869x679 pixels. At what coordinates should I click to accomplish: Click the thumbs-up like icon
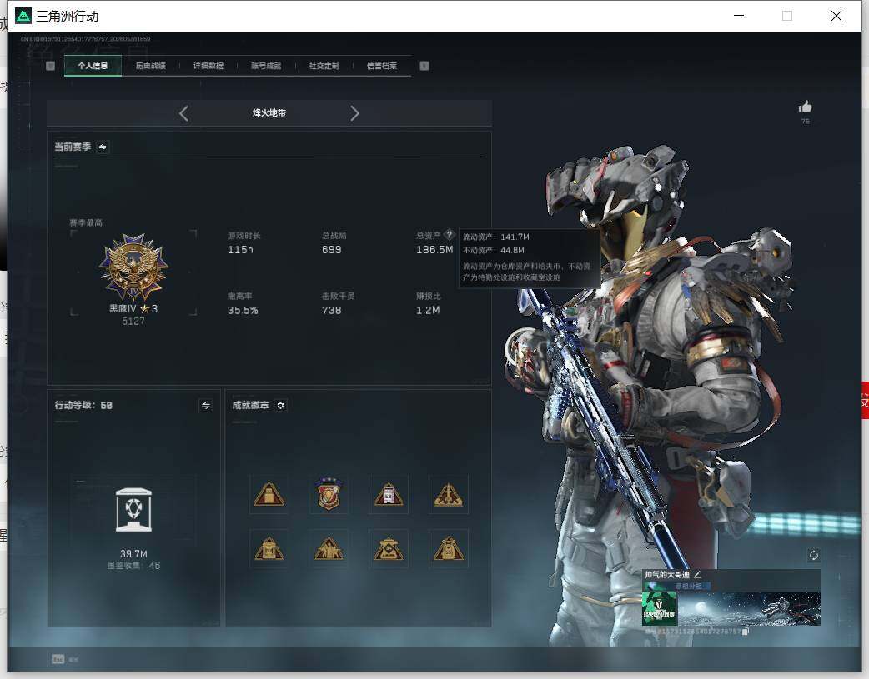pos(806,107)
